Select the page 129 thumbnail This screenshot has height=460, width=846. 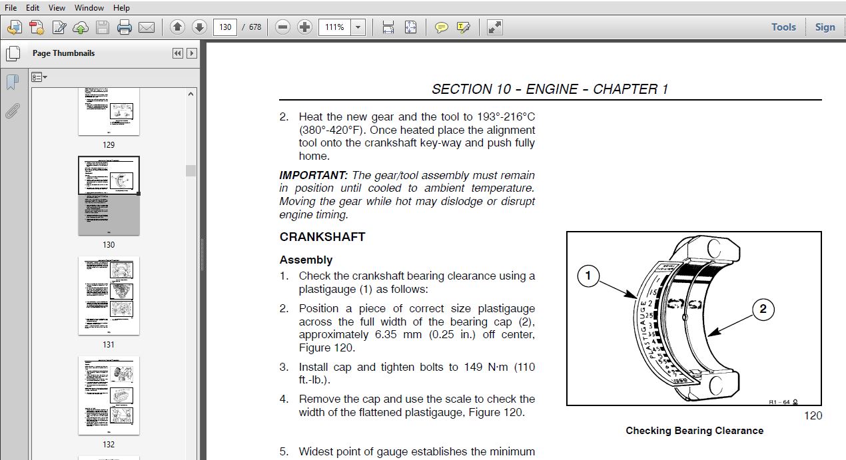click(x=109, y=111)
